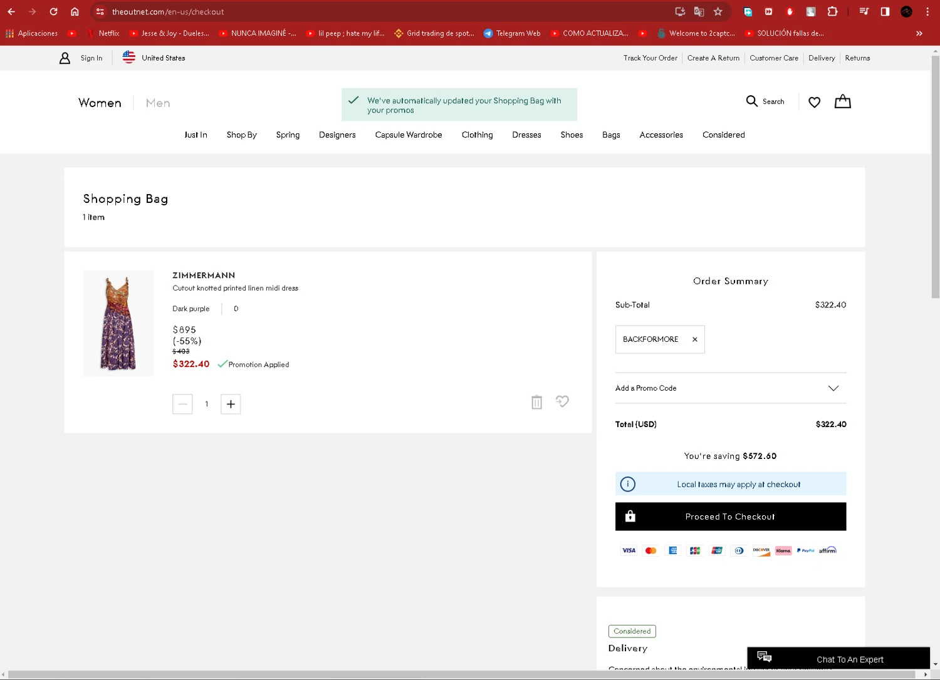The width and height of the screenshot is (940, 680).
Task: Open the Designers menu
Action: point(337,135)
